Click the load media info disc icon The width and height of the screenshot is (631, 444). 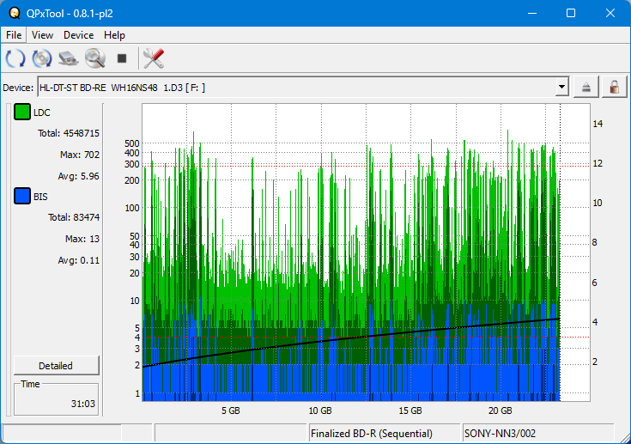[x=42, y=58]
